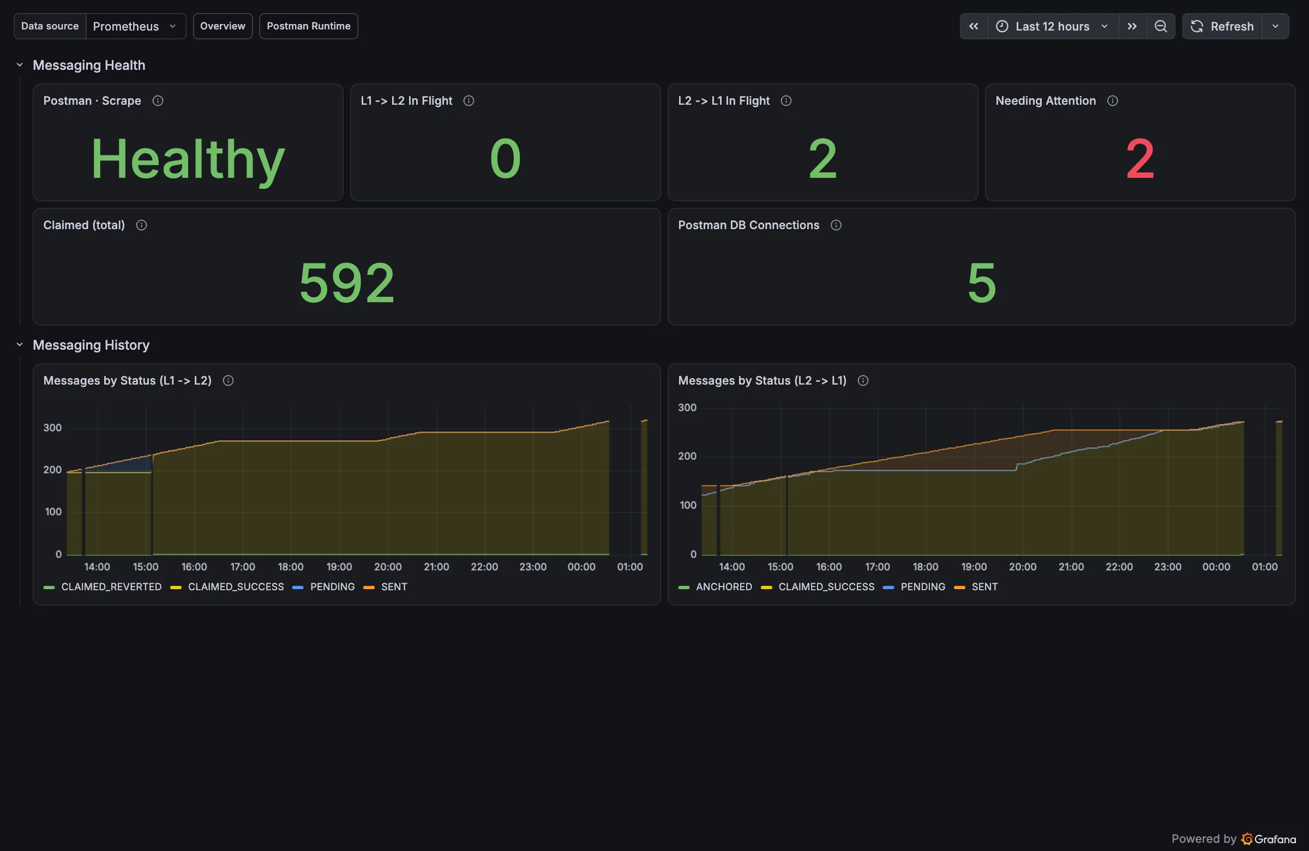Viewport: 1309px width, 851px height.
Task: Click the Messages by Status (L2 -> L1) panel title
Action: click(762, 381)
